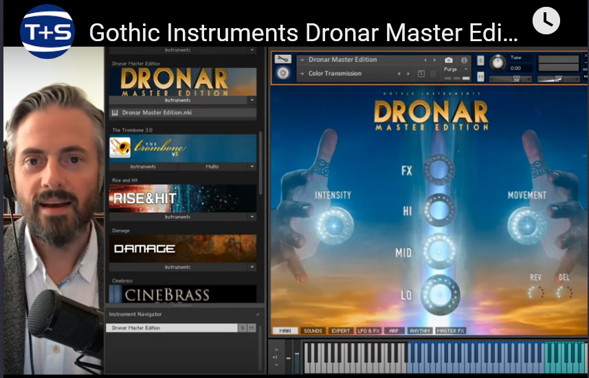Viewport: 589px width, 378px height.
Task: Click Instruments button under Dronar banner
Action: (x=178, y=100)
